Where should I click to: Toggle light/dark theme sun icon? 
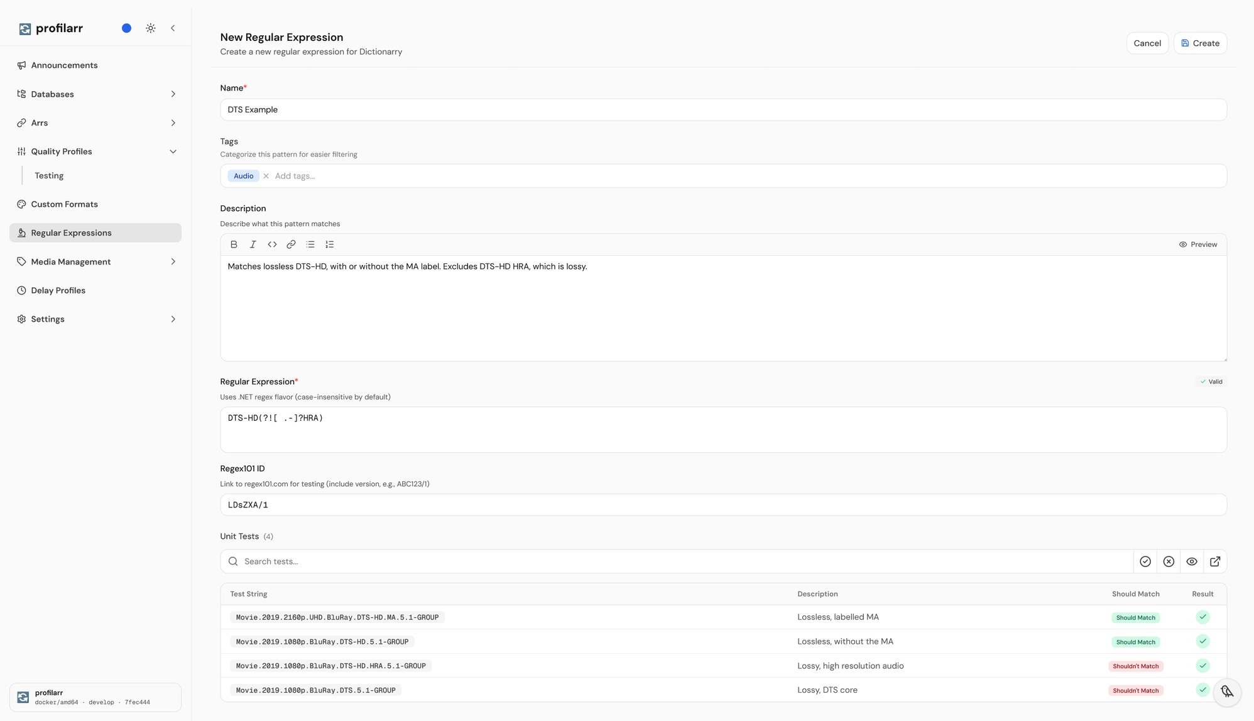[x=151, y=28]
